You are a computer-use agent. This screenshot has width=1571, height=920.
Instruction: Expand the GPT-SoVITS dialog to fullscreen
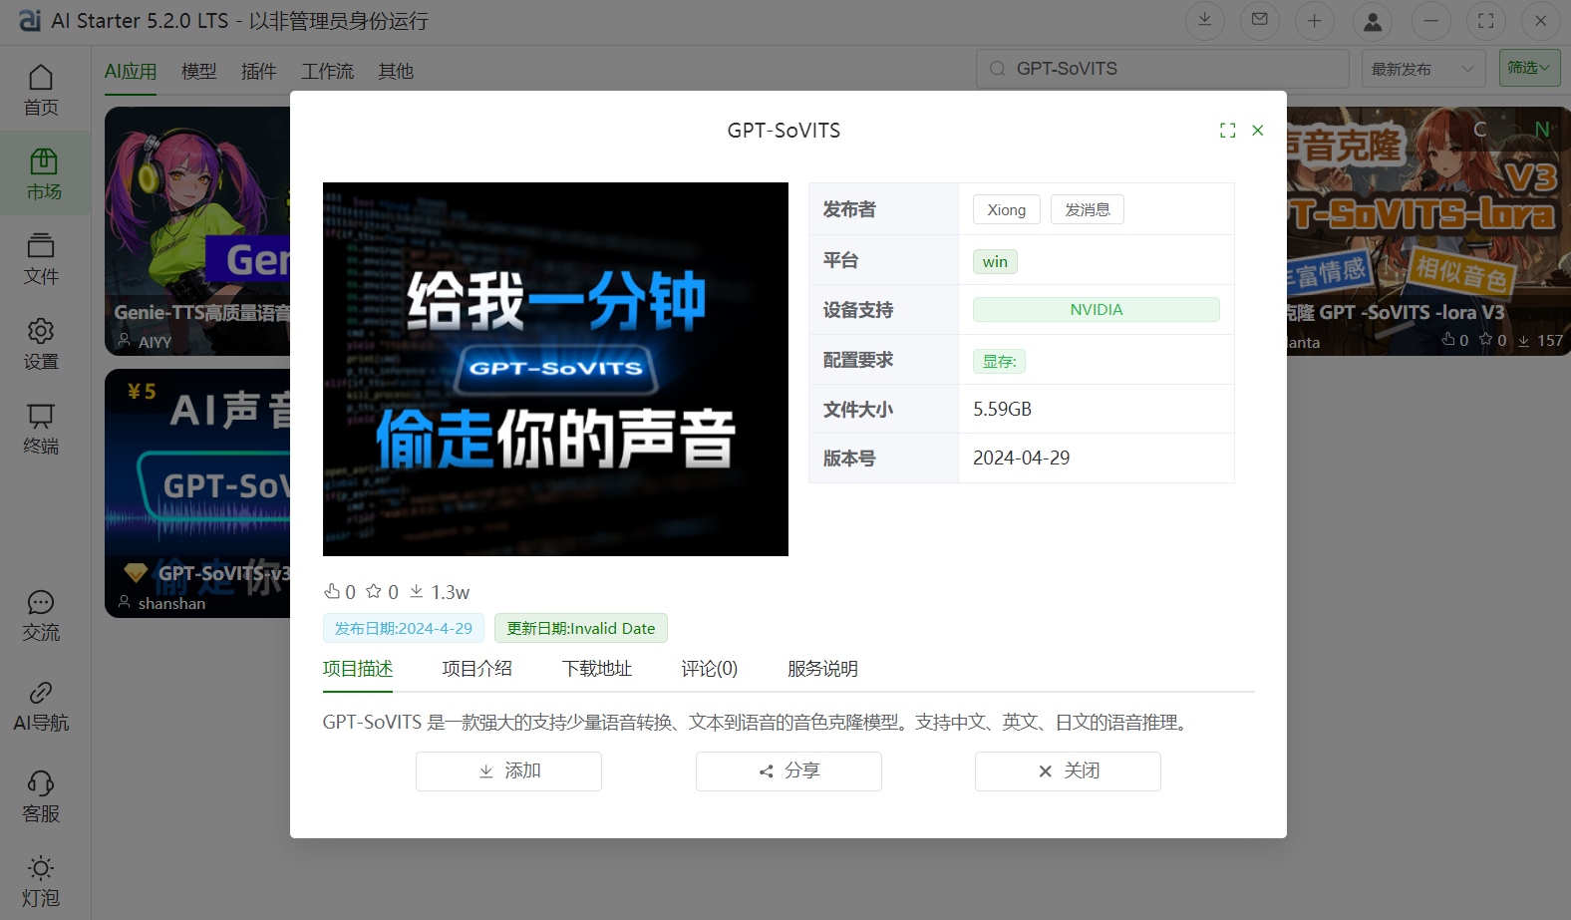tap(1228, 131)
